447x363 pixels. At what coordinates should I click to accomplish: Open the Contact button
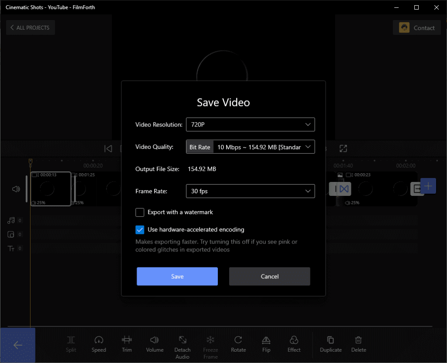417,27
